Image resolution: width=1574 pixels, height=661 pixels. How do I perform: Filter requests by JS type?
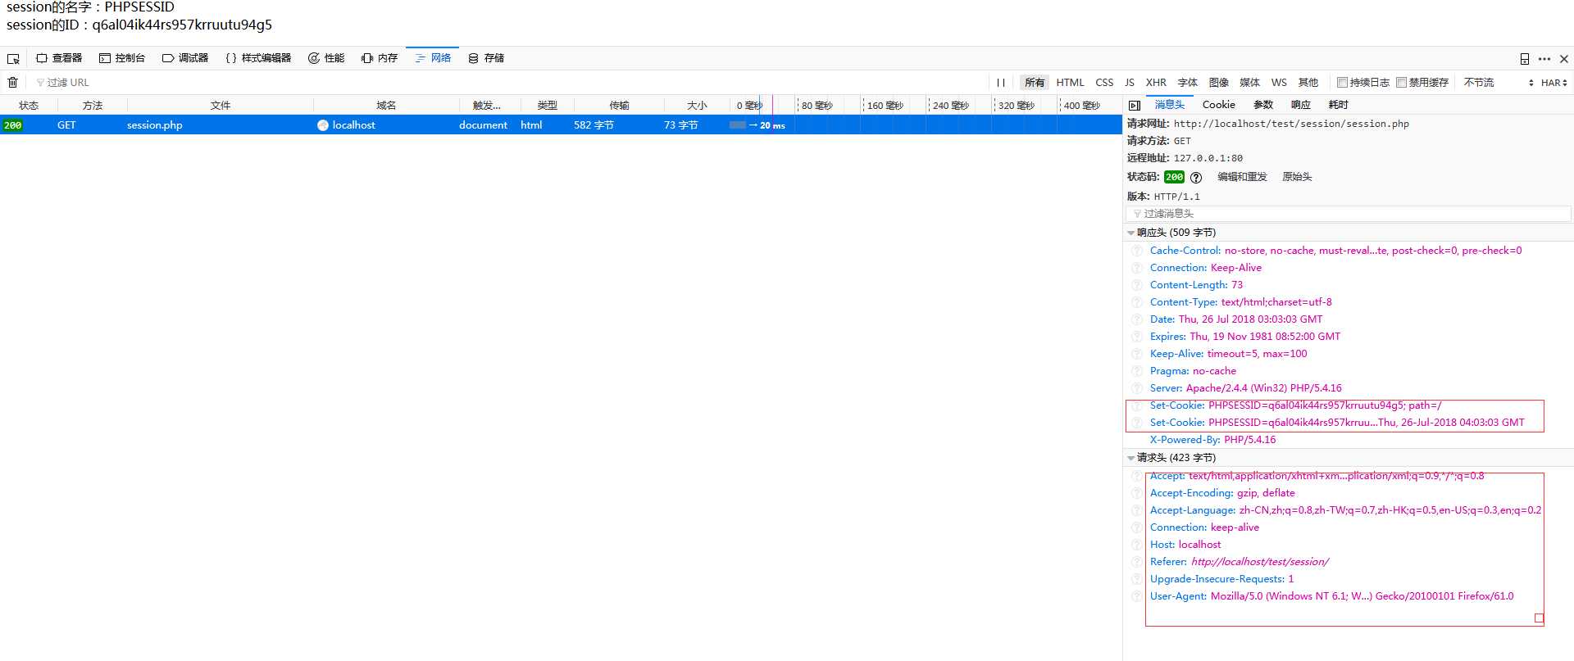1130,83
